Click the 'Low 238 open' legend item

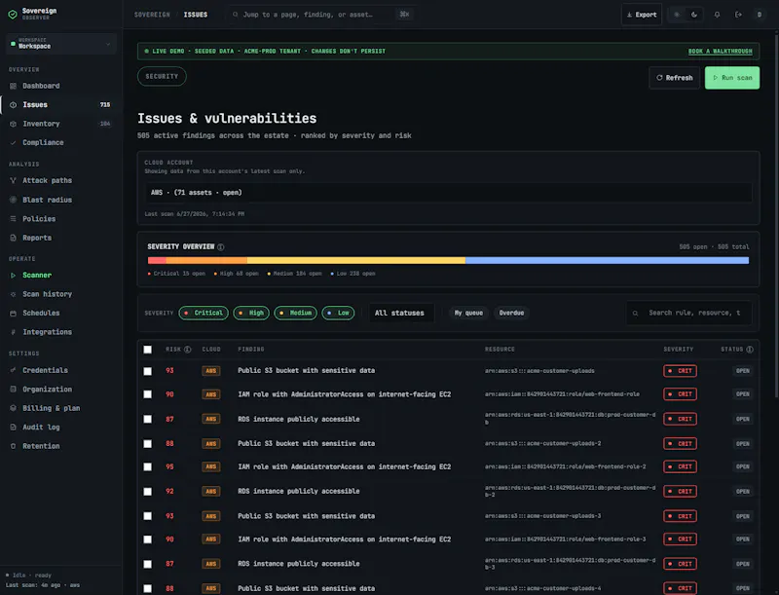(x=353, y=274)
